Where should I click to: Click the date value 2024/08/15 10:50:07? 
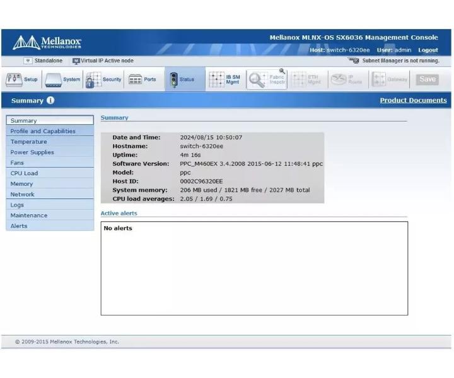coord(211,137)
